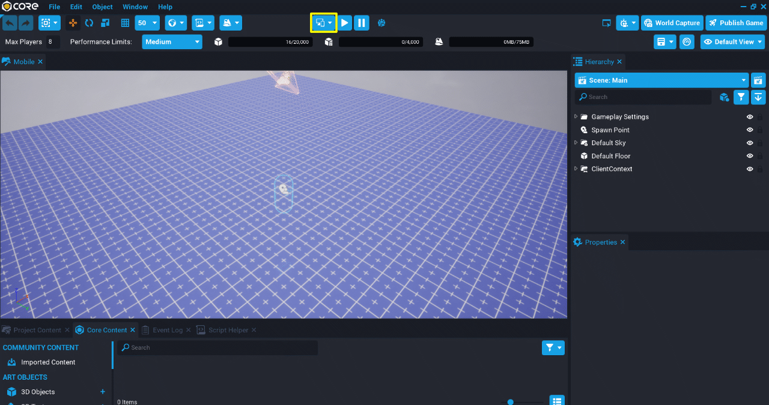Viewport: 769px width, 405px height.
Task: Select the Scale tool
Action: pos(104,23)
